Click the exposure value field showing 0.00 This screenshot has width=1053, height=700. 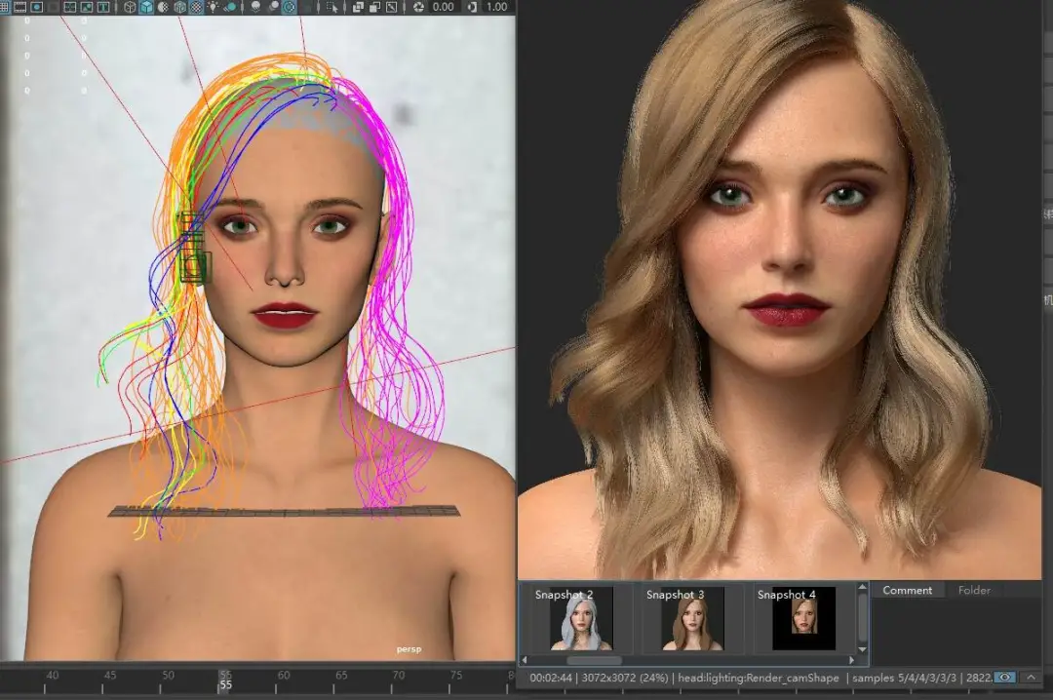click(x=444, y=7)
